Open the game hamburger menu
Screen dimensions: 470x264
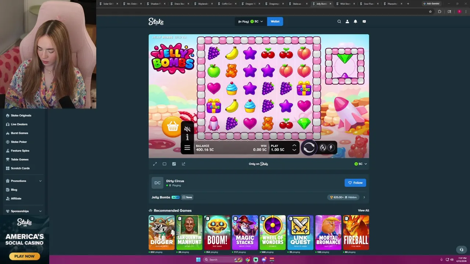pyautogui.click(x=187, y=147)
